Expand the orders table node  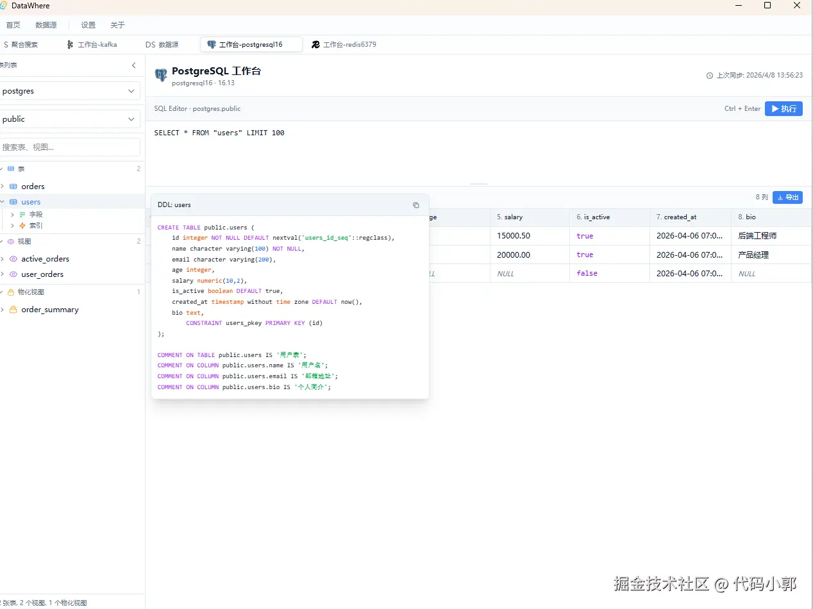pyautogui.click(x=3, y=187)
